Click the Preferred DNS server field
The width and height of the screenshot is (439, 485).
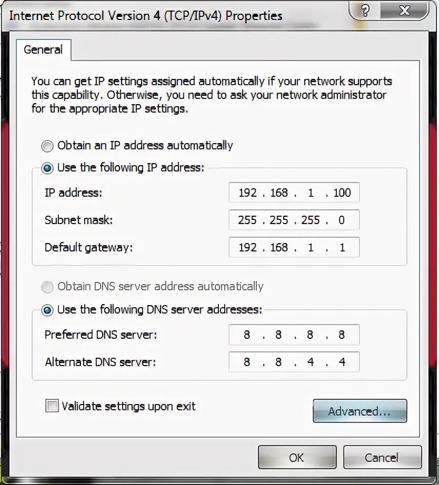(294, 335)
